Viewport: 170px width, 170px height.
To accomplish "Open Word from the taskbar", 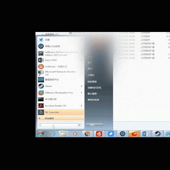I will click(146, 134).
